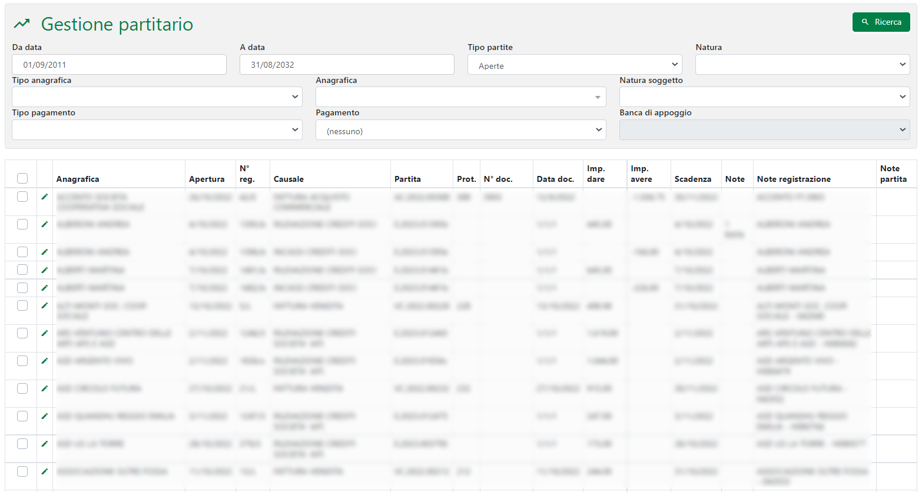Tick the checkbox of the fourth table row

[22, 270]
